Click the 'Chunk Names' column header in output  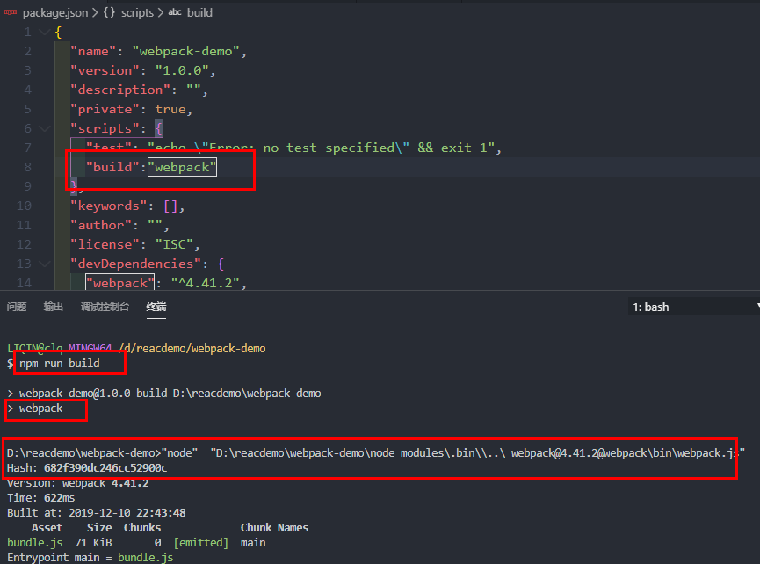(x=274, y=528)
